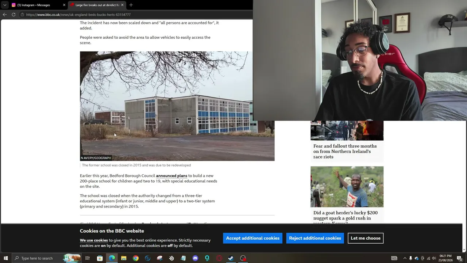Read the goat herder $200 nugget headline

click(x=345, y=218)
